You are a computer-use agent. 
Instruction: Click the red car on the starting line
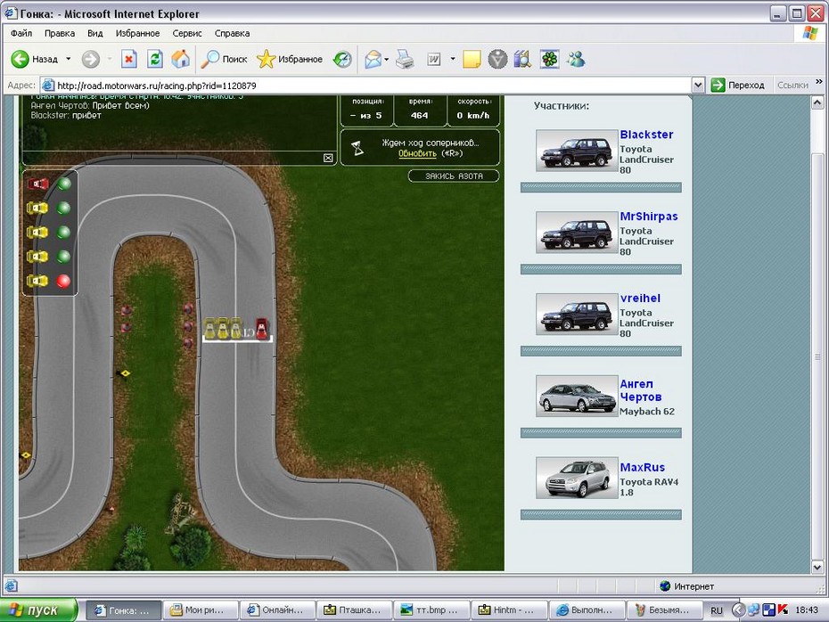pyautogui.click(x=261, y=328)
